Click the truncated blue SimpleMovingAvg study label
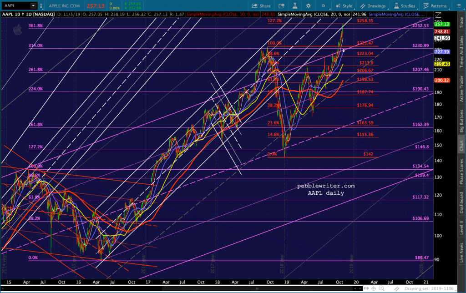466x293 pixels. pos(396,14)
